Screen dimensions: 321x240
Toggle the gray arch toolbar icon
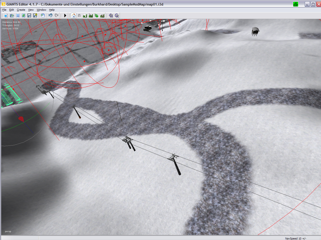coord(79,15)
